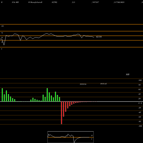Click the MR axis label 100
The image size is (143, 143).
[140, 80]
